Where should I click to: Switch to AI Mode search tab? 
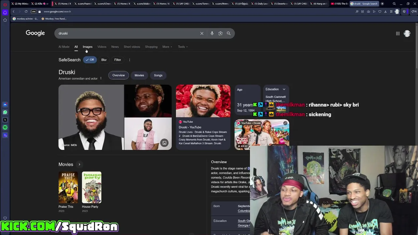[64, 47]
